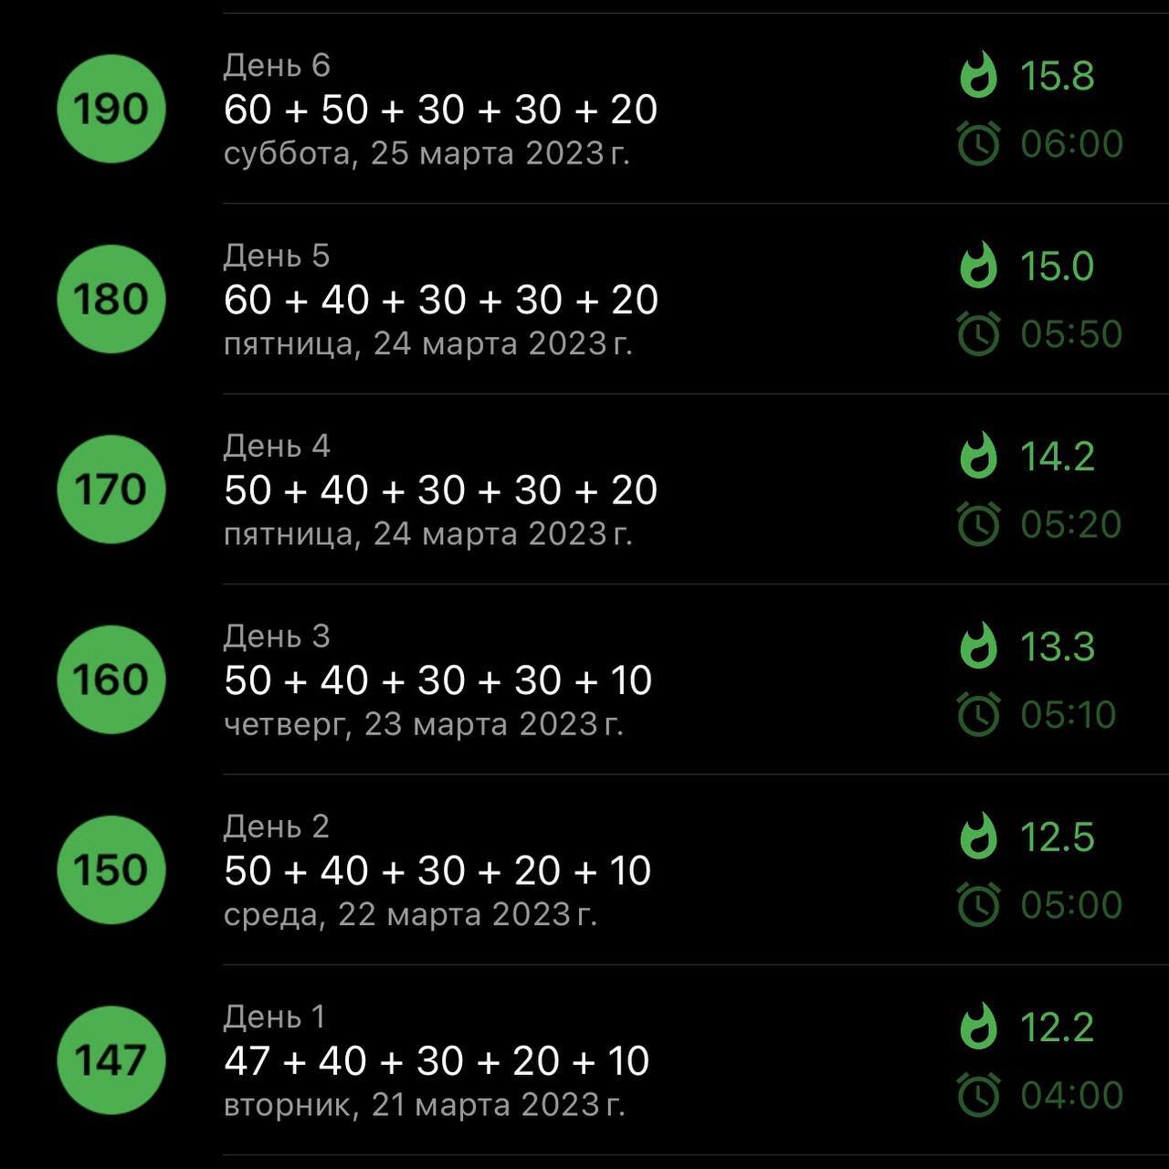Tap the alarm clock icon beside 06:00

tap(978, 143)
